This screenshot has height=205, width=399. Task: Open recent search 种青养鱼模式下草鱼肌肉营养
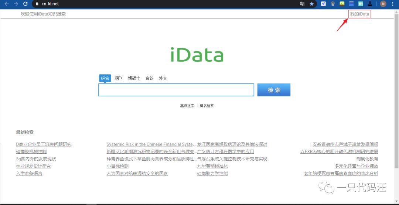coord(152,159)
